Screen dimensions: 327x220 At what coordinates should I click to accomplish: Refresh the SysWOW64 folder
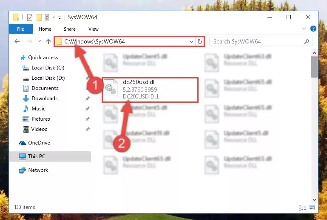(199, 41)
